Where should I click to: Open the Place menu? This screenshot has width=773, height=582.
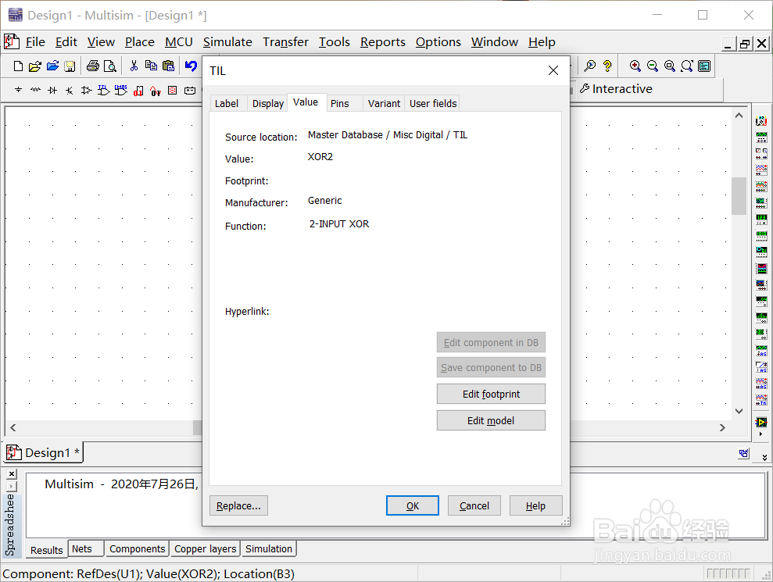click(x=139, y=42)
